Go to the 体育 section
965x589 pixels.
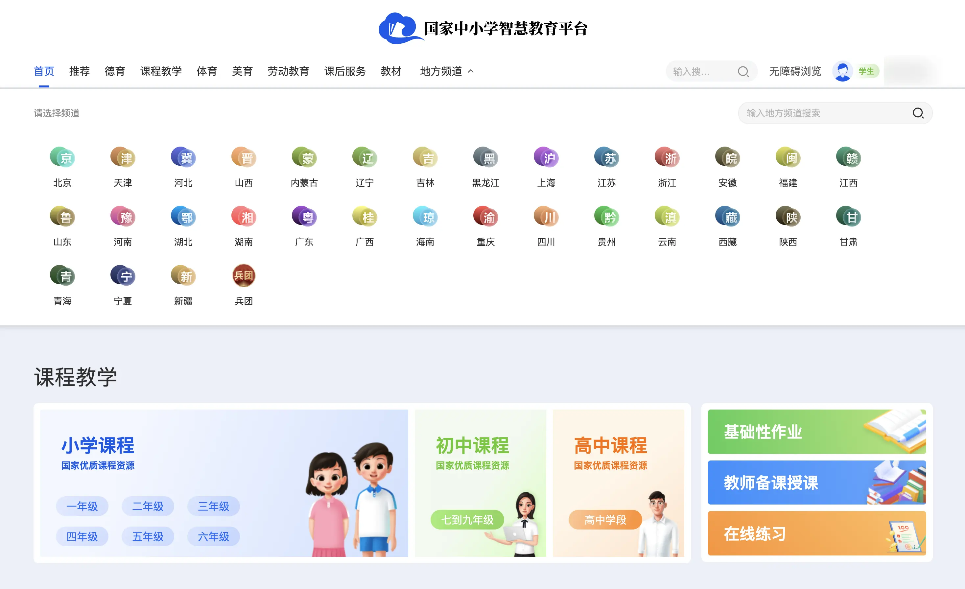coord(207,71)
